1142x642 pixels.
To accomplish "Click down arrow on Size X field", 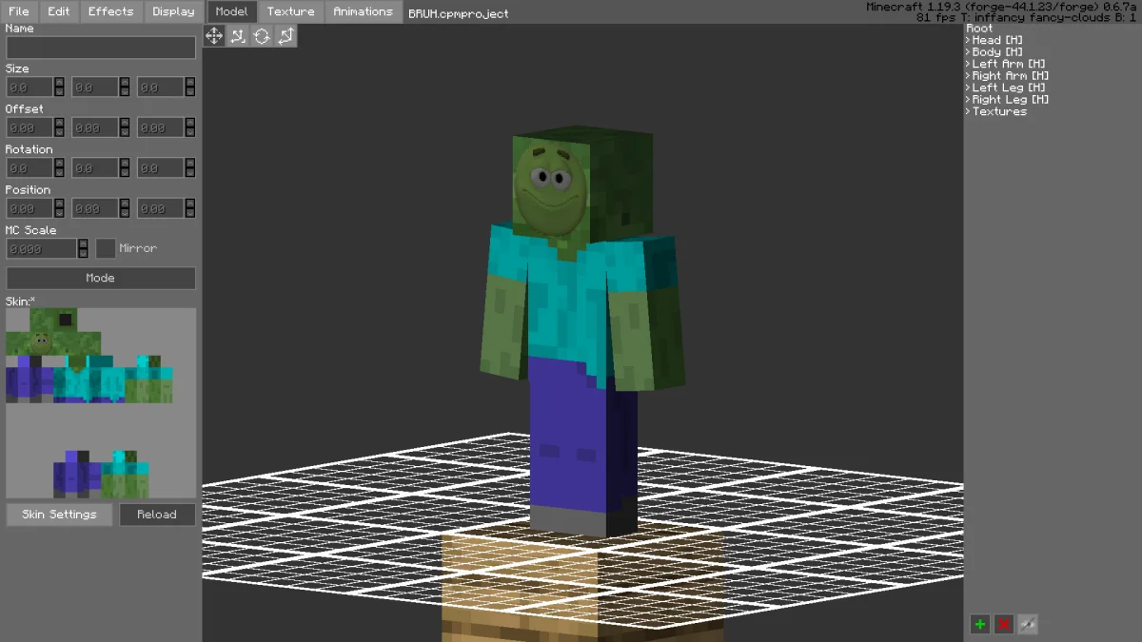I will 59,92.
